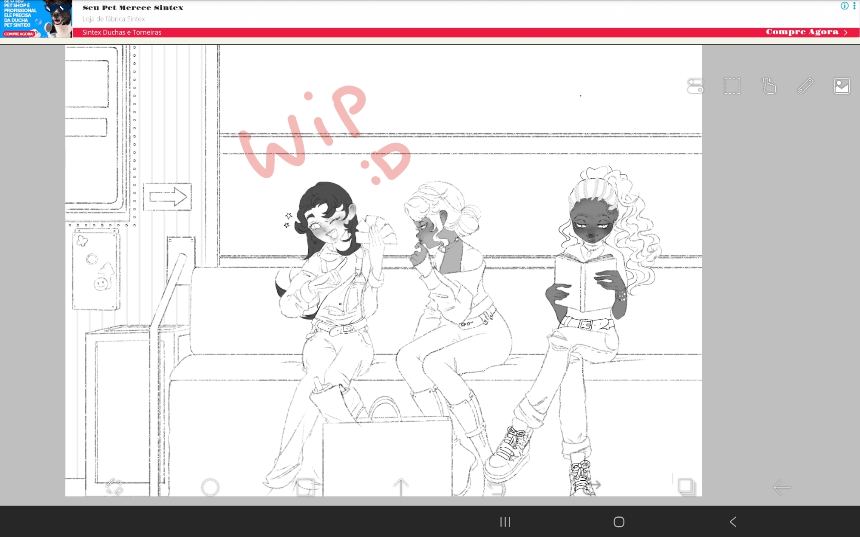Open Android recent apps button
The height and width of the screenshot is (537, 860).
coord(505,522)
